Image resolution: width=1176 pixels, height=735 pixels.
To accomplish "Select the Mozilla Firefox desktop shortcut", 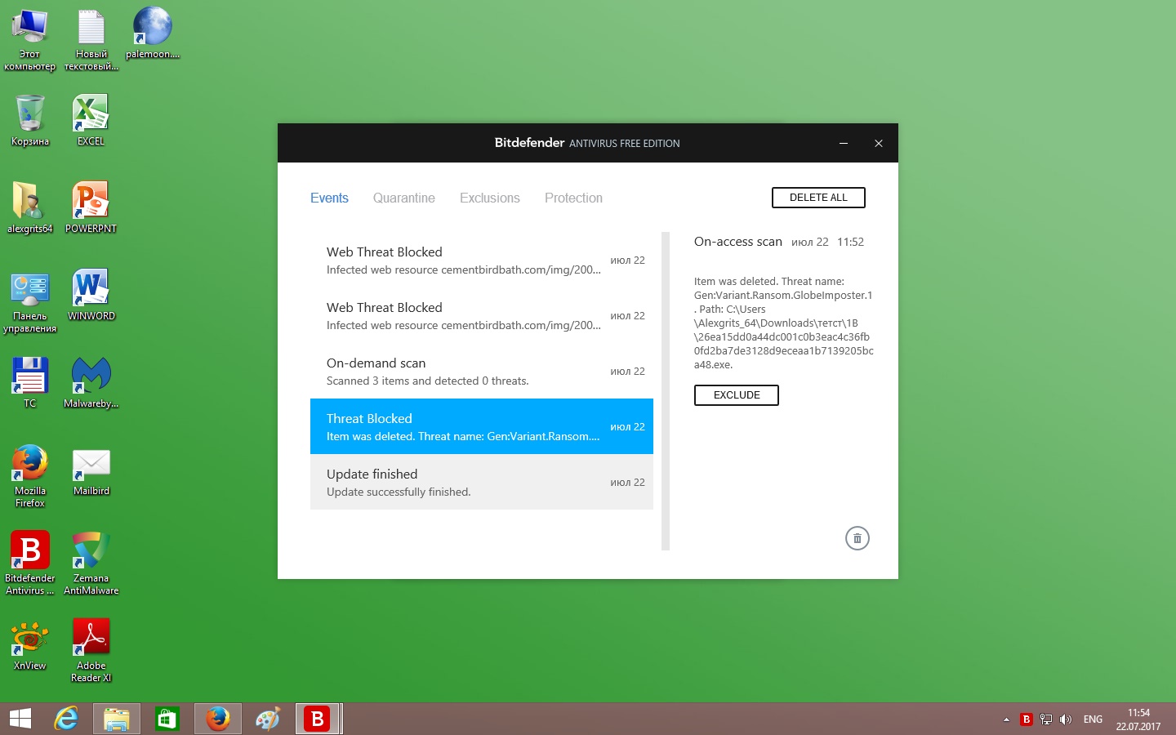I will tap(30, 476).
